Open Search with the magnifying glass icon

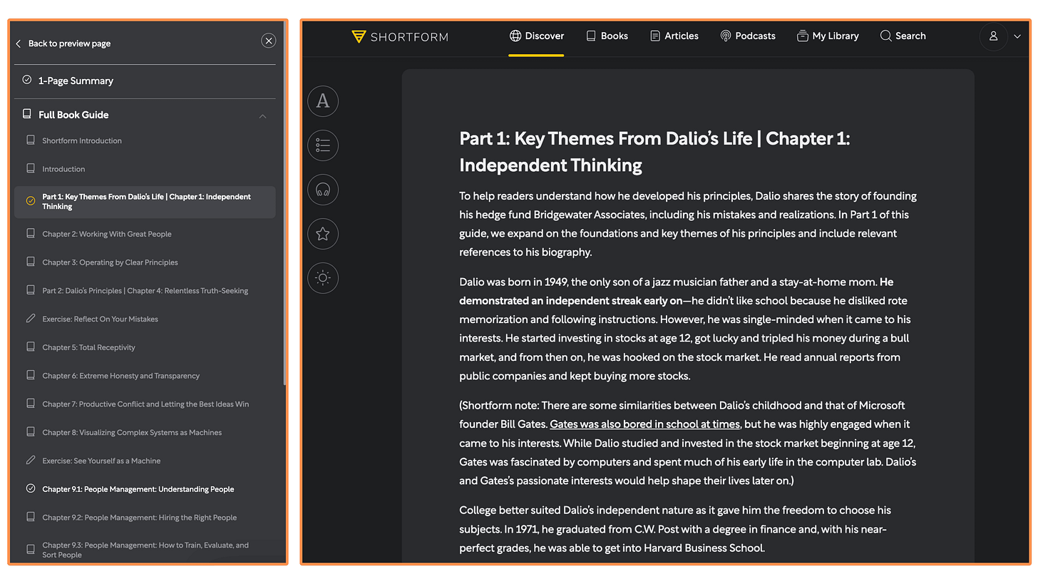pos(885,36)
